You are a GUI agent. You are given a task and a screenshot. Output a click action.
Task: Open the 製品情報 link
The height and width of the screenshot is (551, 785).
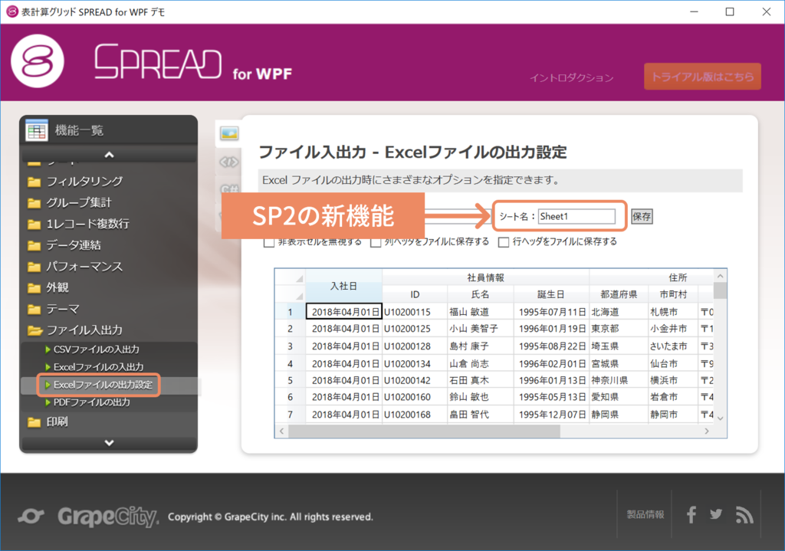point(645,514)
